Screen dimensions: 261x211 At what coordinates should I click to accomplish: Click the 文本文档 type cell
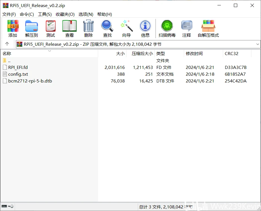(165, 74)
